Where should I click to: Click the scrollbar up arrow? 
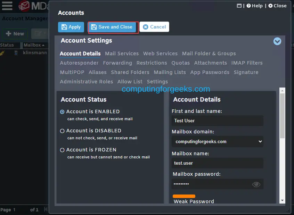(283, 91)
